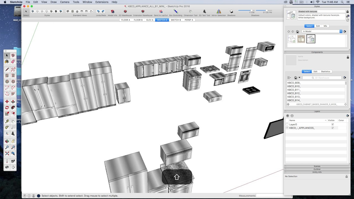
Task: Choose the Freehand drawing tool
Action: [x=13, y=69]
